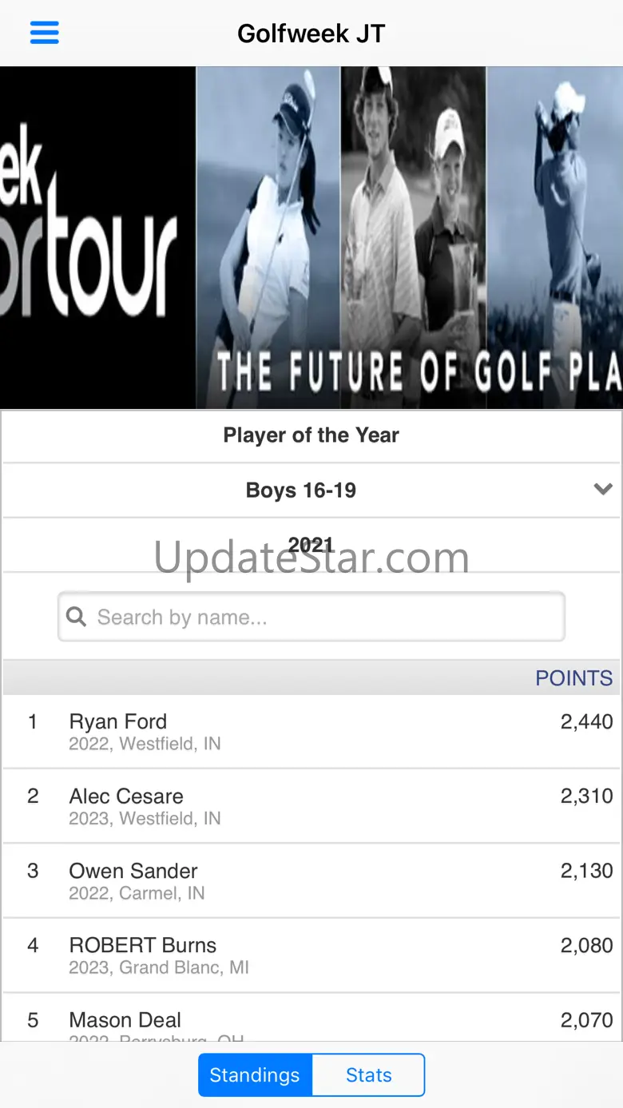The image size is (623, 1108).
Task: Switch to the Stats tab
Action: (x=368, y=1075)
